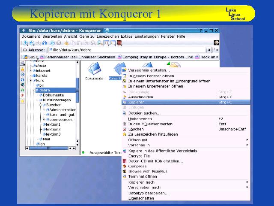
Task: Open the Bookmarks star sidebar tab
Action: coord(23,69)
